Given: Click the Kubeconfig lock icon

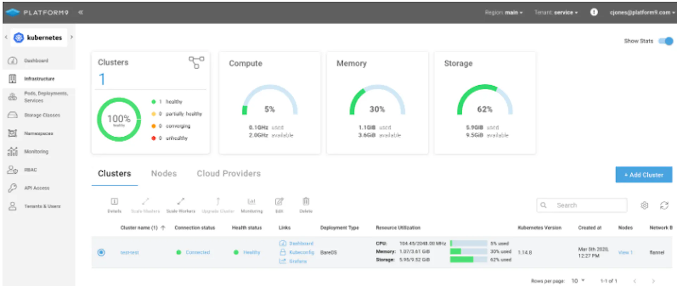Looking at the screenshot, I should tap(282, 252).
